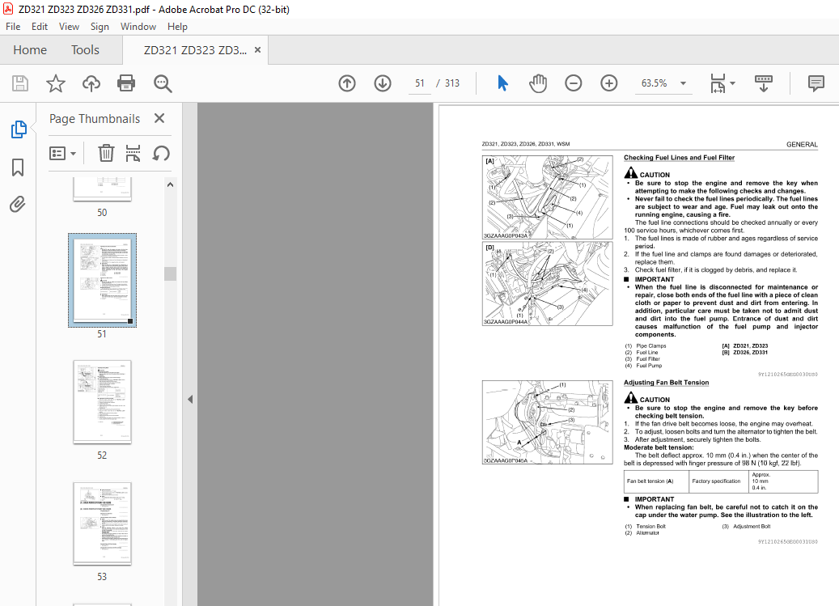Switch to the Home tab
The height and width of the screenshot is (606, 839).
tap(30, 49)
